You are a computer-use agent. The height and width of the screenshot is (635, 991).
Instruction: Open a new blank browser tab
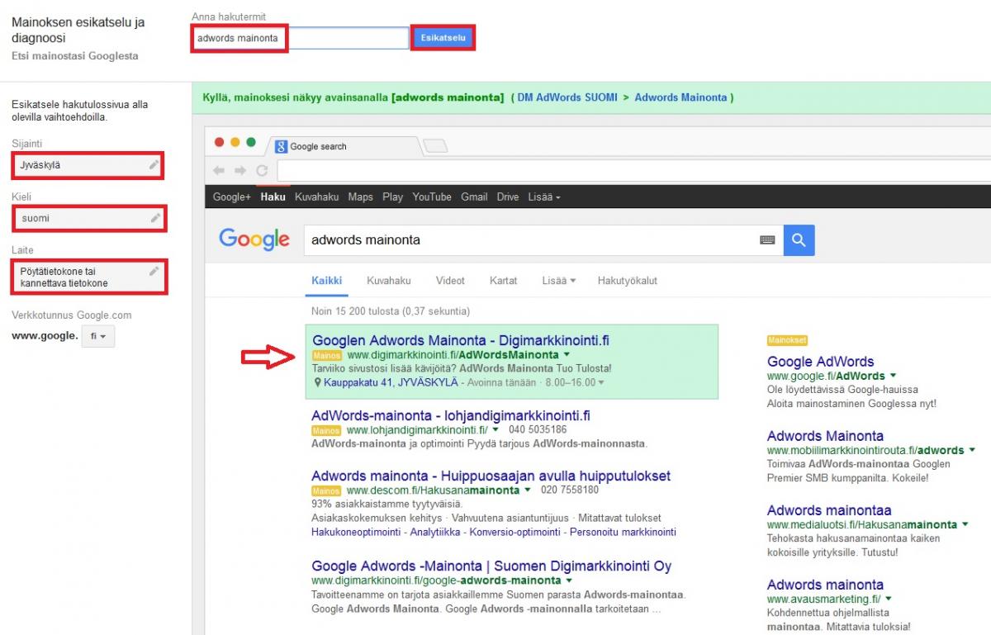click(x=435, y=146)
